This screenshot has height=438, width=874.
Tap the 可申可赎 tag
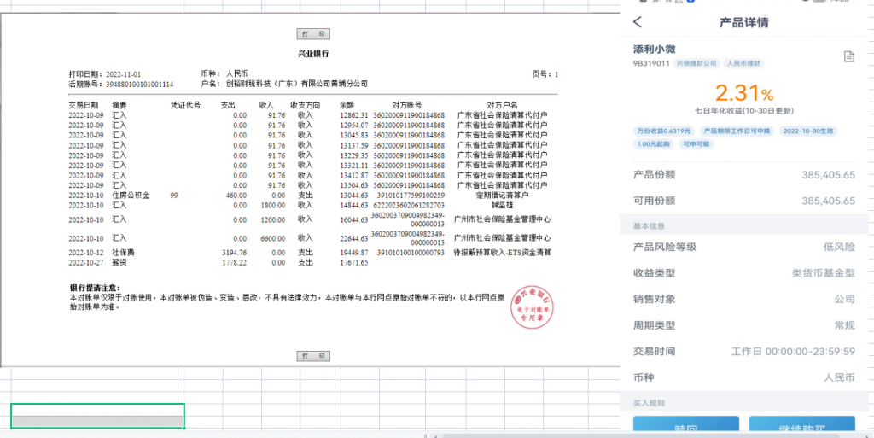tap(696, 143)
